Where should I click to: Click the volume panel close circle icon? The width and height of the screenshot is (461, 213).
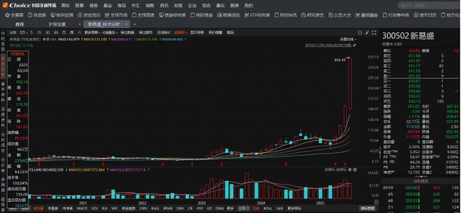(355, 169)
